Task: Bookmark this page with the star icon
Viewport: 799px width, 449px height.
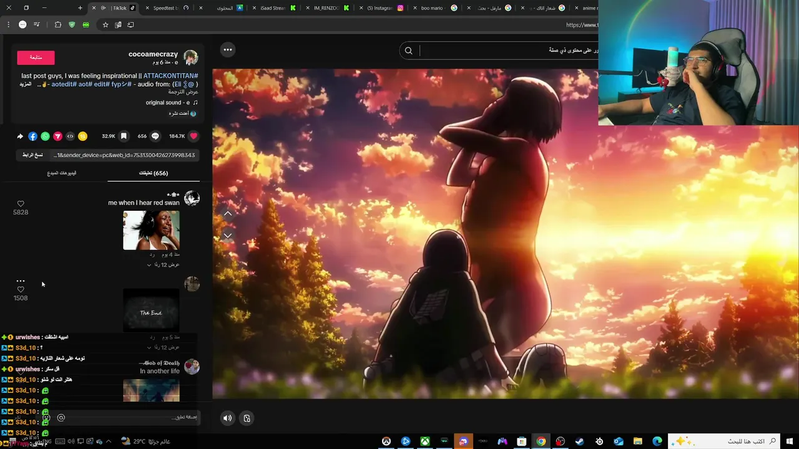Action: coord(105,25)
